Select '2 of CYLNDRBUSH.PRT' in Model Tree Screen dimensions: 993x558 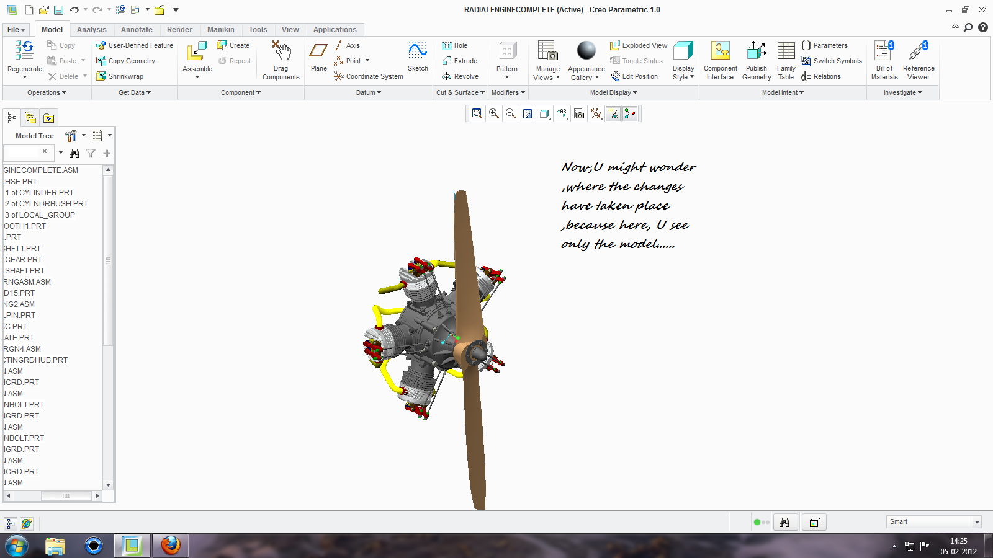tap(47, 203)
